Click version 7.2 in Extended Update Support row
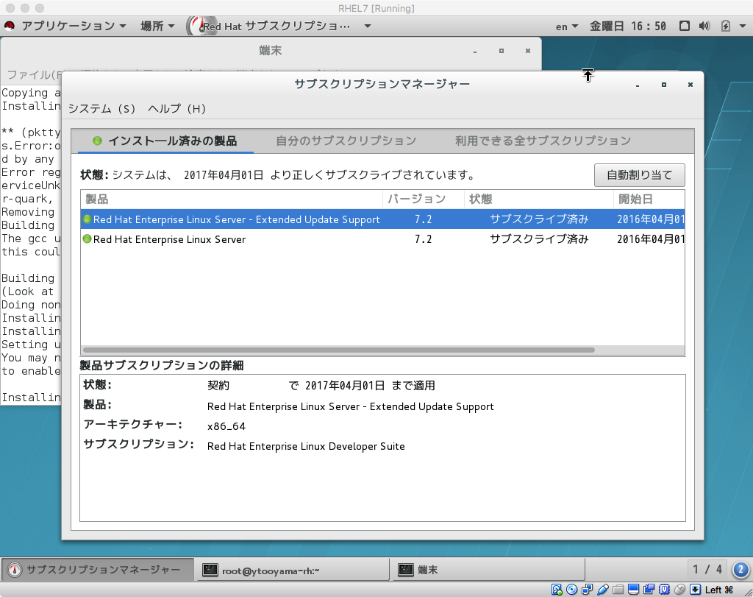Image resolution: width=753 pixels, height=597 pixels. click(423, 219)
